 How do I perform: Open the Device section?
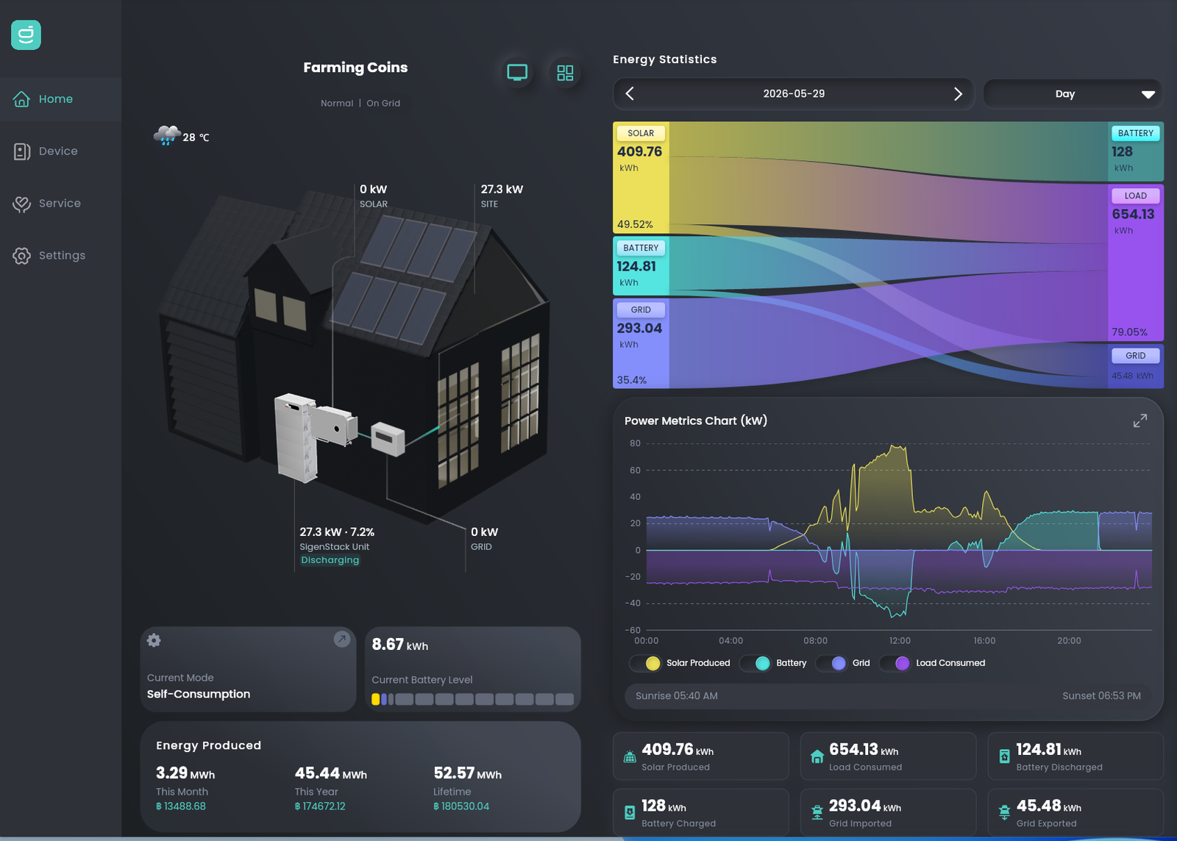point(60,151)
